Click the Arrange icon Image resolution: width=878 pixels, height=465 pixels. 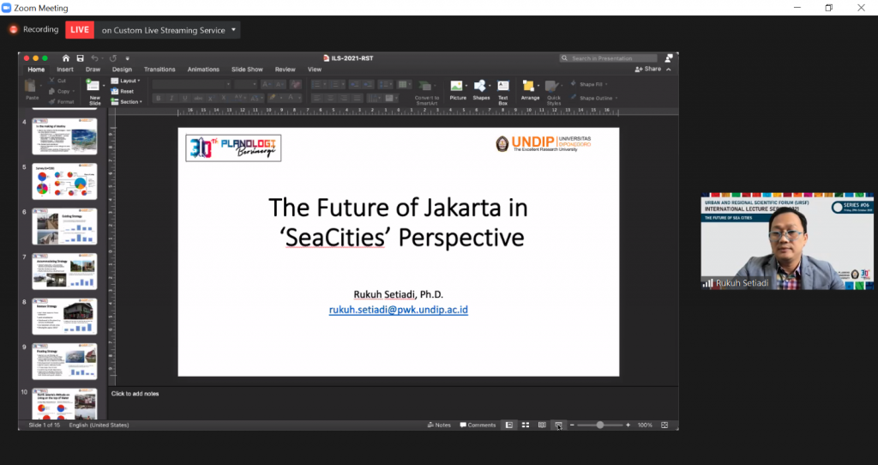(530, 86)
